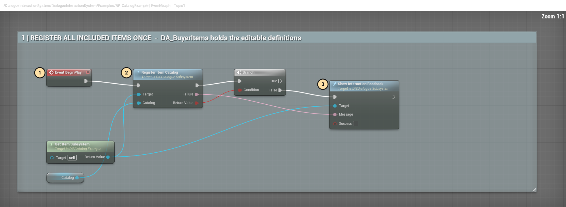Click the function icon on Register Item Catalog
Image resolution: width=566 pixels, height=207 pixels.
138,72
